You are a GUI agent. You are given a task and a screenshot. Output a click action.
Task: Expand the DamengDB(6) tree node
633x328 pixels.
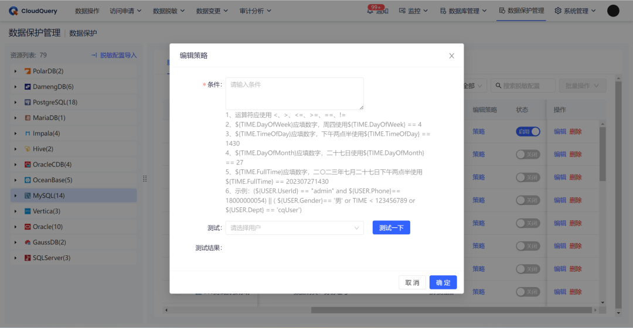coord(16,87)
